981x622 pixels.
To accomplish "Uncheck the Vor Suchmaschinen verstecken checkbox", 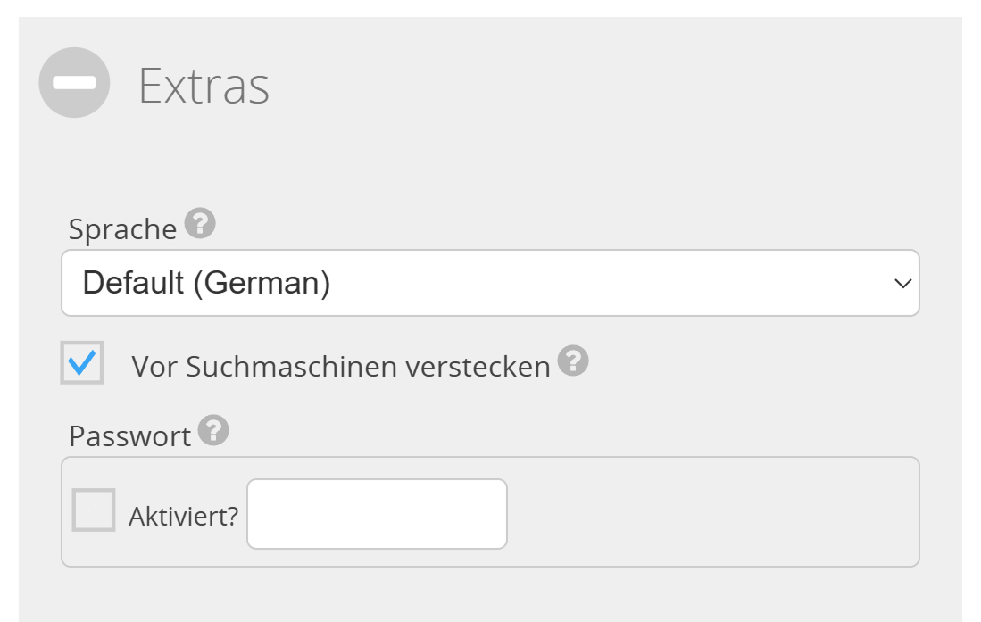I will pyautogui.click(x=82, y=363).
